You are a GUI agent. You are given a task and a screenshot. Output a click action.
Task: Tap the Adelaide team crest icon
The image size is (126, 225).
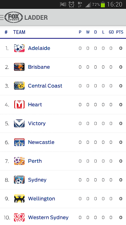pyautogui.click(x=19, y=48)
